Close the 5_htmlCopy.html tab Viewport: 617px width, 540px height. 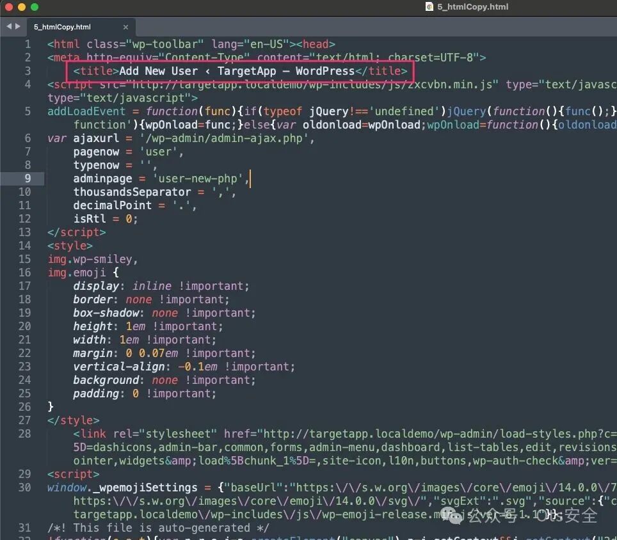[x=125, y=27]
